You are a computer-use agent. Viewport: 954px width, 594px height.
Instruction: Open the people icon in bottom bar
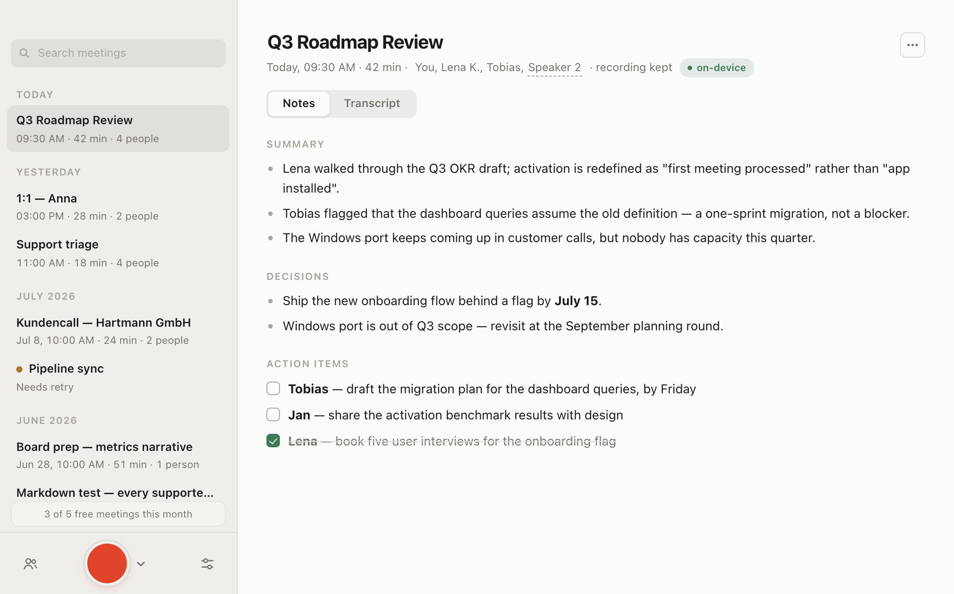(x=31, y=564)
